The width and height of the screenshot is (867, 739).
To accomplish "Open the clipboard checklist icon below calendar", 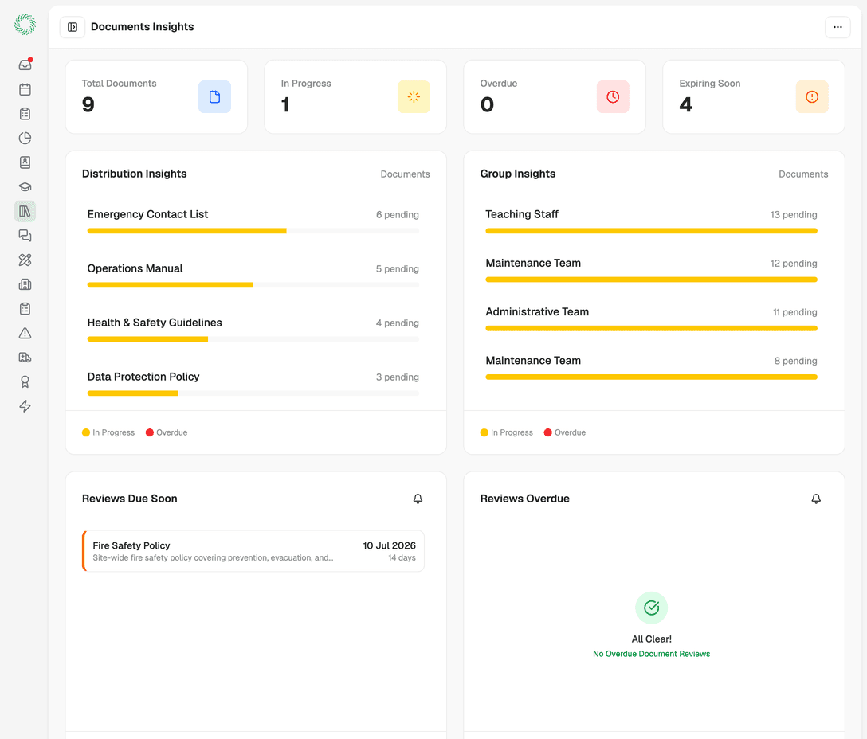I will pyautogui.click(x=25, y=113).
